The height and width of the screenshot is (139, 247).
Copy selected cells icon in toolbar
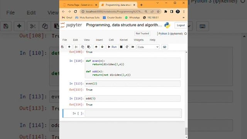coord(83,47)
